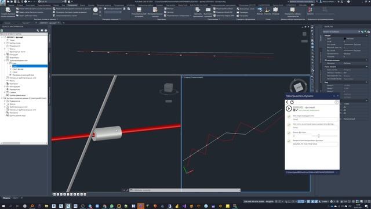The height and width of the screenshot is (209, 371).
Task: Open help in Dynamo Player panel
Action: tap(336, 102)
